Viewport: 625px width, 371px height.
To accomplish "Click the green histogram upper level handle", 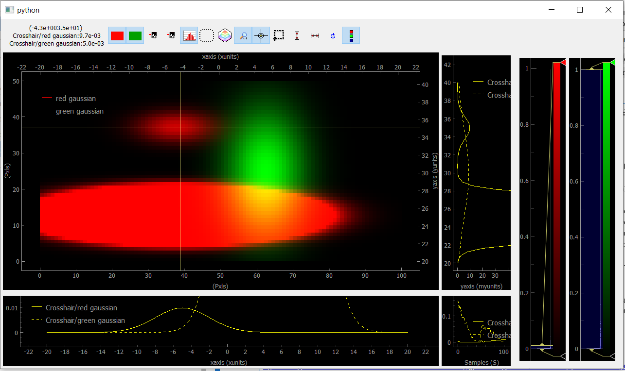I will 591,68.
